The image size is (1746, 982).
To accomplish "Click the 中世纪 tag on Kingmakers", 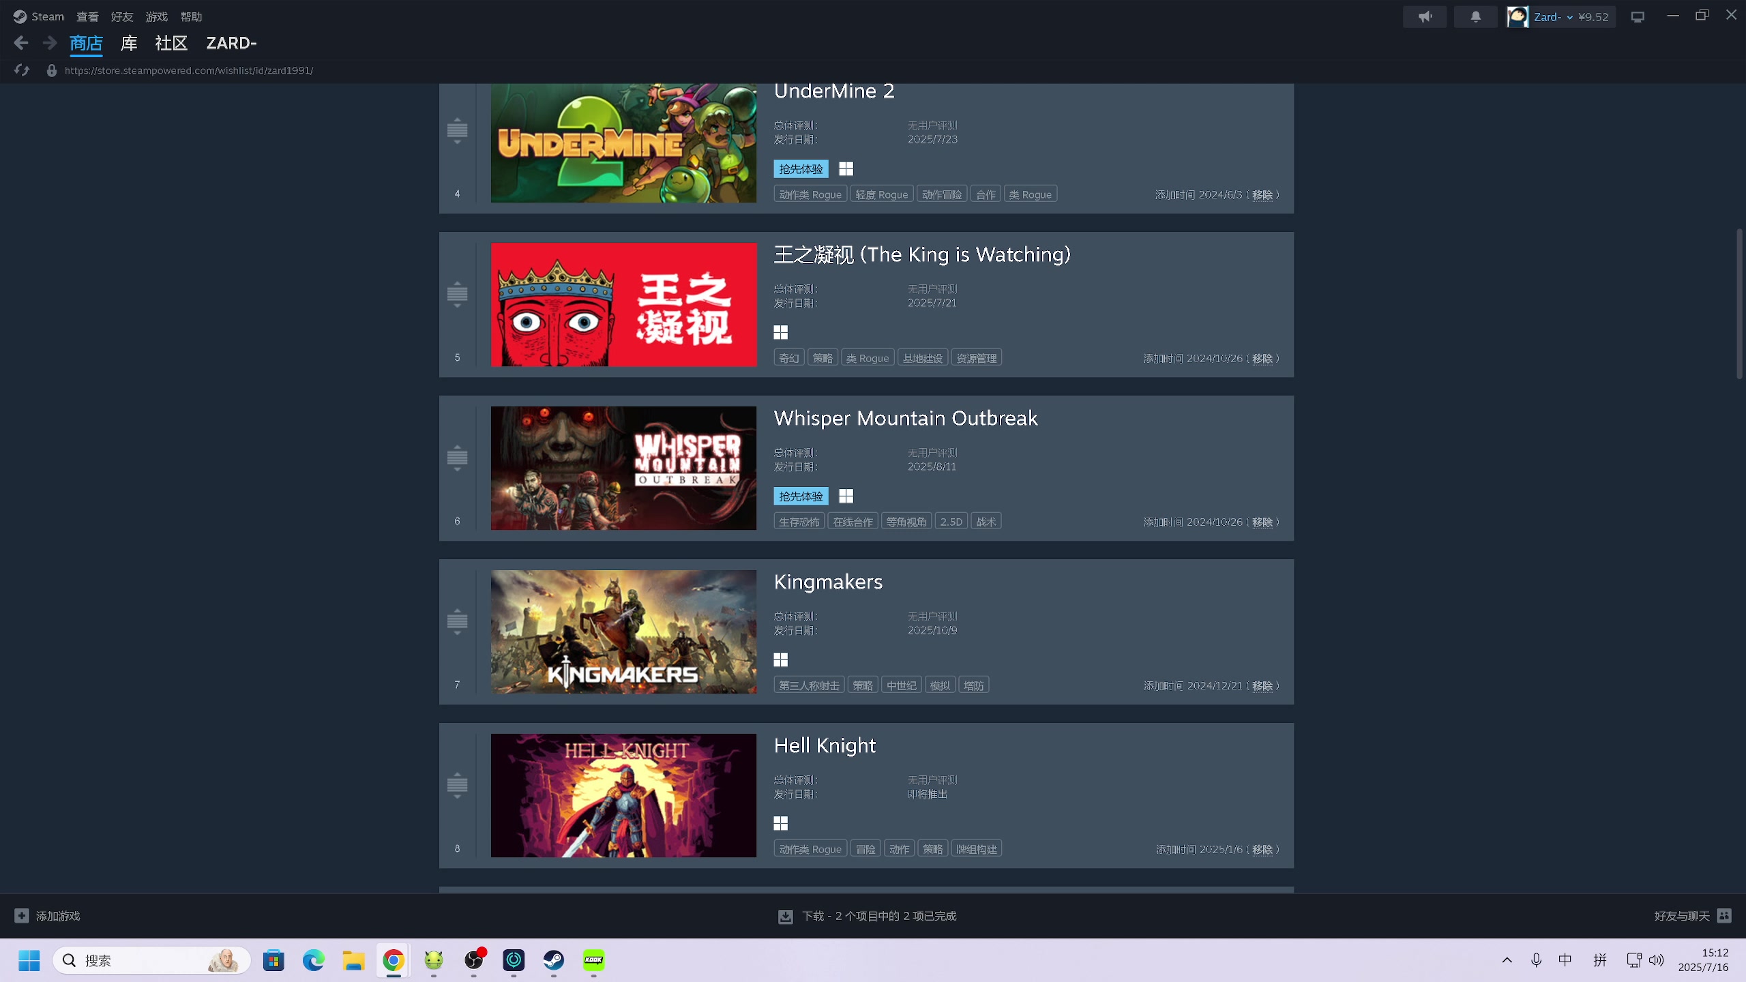I will click(902, 685).
